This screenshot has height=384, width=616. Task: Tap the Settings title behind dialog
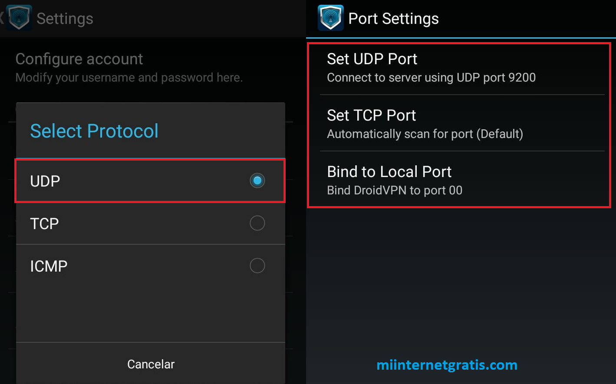click(x=65, y=19)
